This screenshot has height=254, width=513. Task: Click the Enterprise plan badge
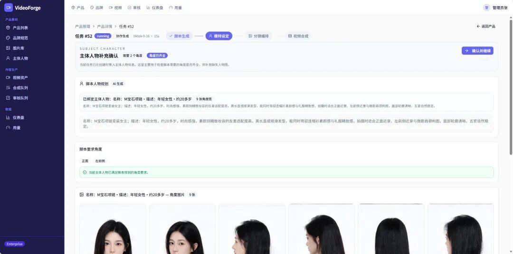click(14, 244)
